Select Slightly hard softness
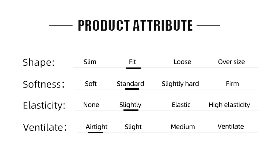274x143 pixels. pyautogui.click(x=180, y=84)
